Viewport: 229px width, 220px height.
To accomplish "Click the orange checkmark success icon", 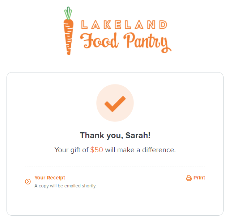I will pyautogui.click(x=115, y=104).
